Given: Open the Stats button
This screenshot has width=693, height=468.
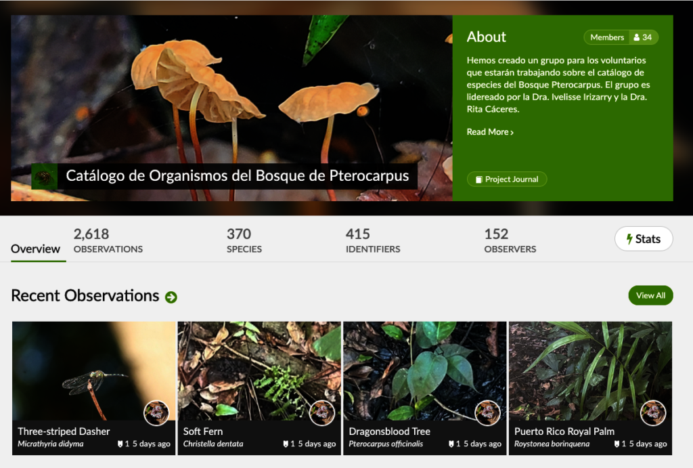Looking at the screenshot, I should [643, 239].
